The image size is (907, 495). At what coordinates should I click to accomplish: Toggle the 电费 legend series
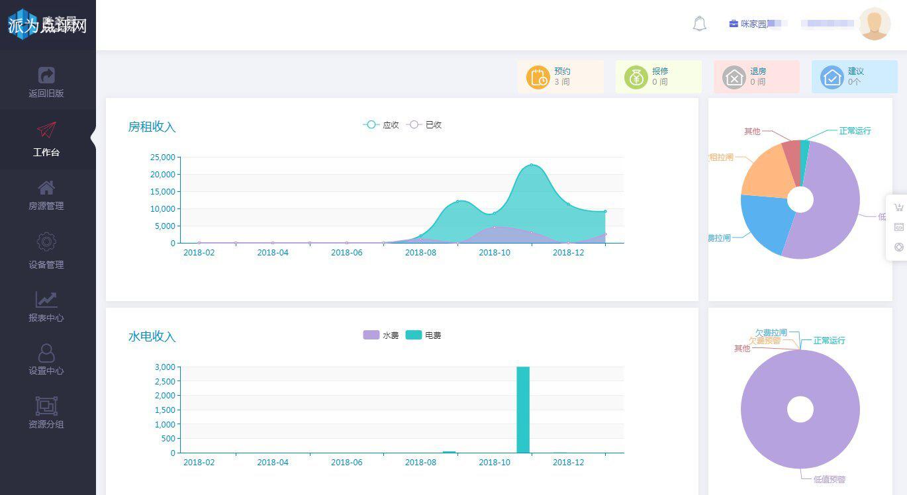423,335
